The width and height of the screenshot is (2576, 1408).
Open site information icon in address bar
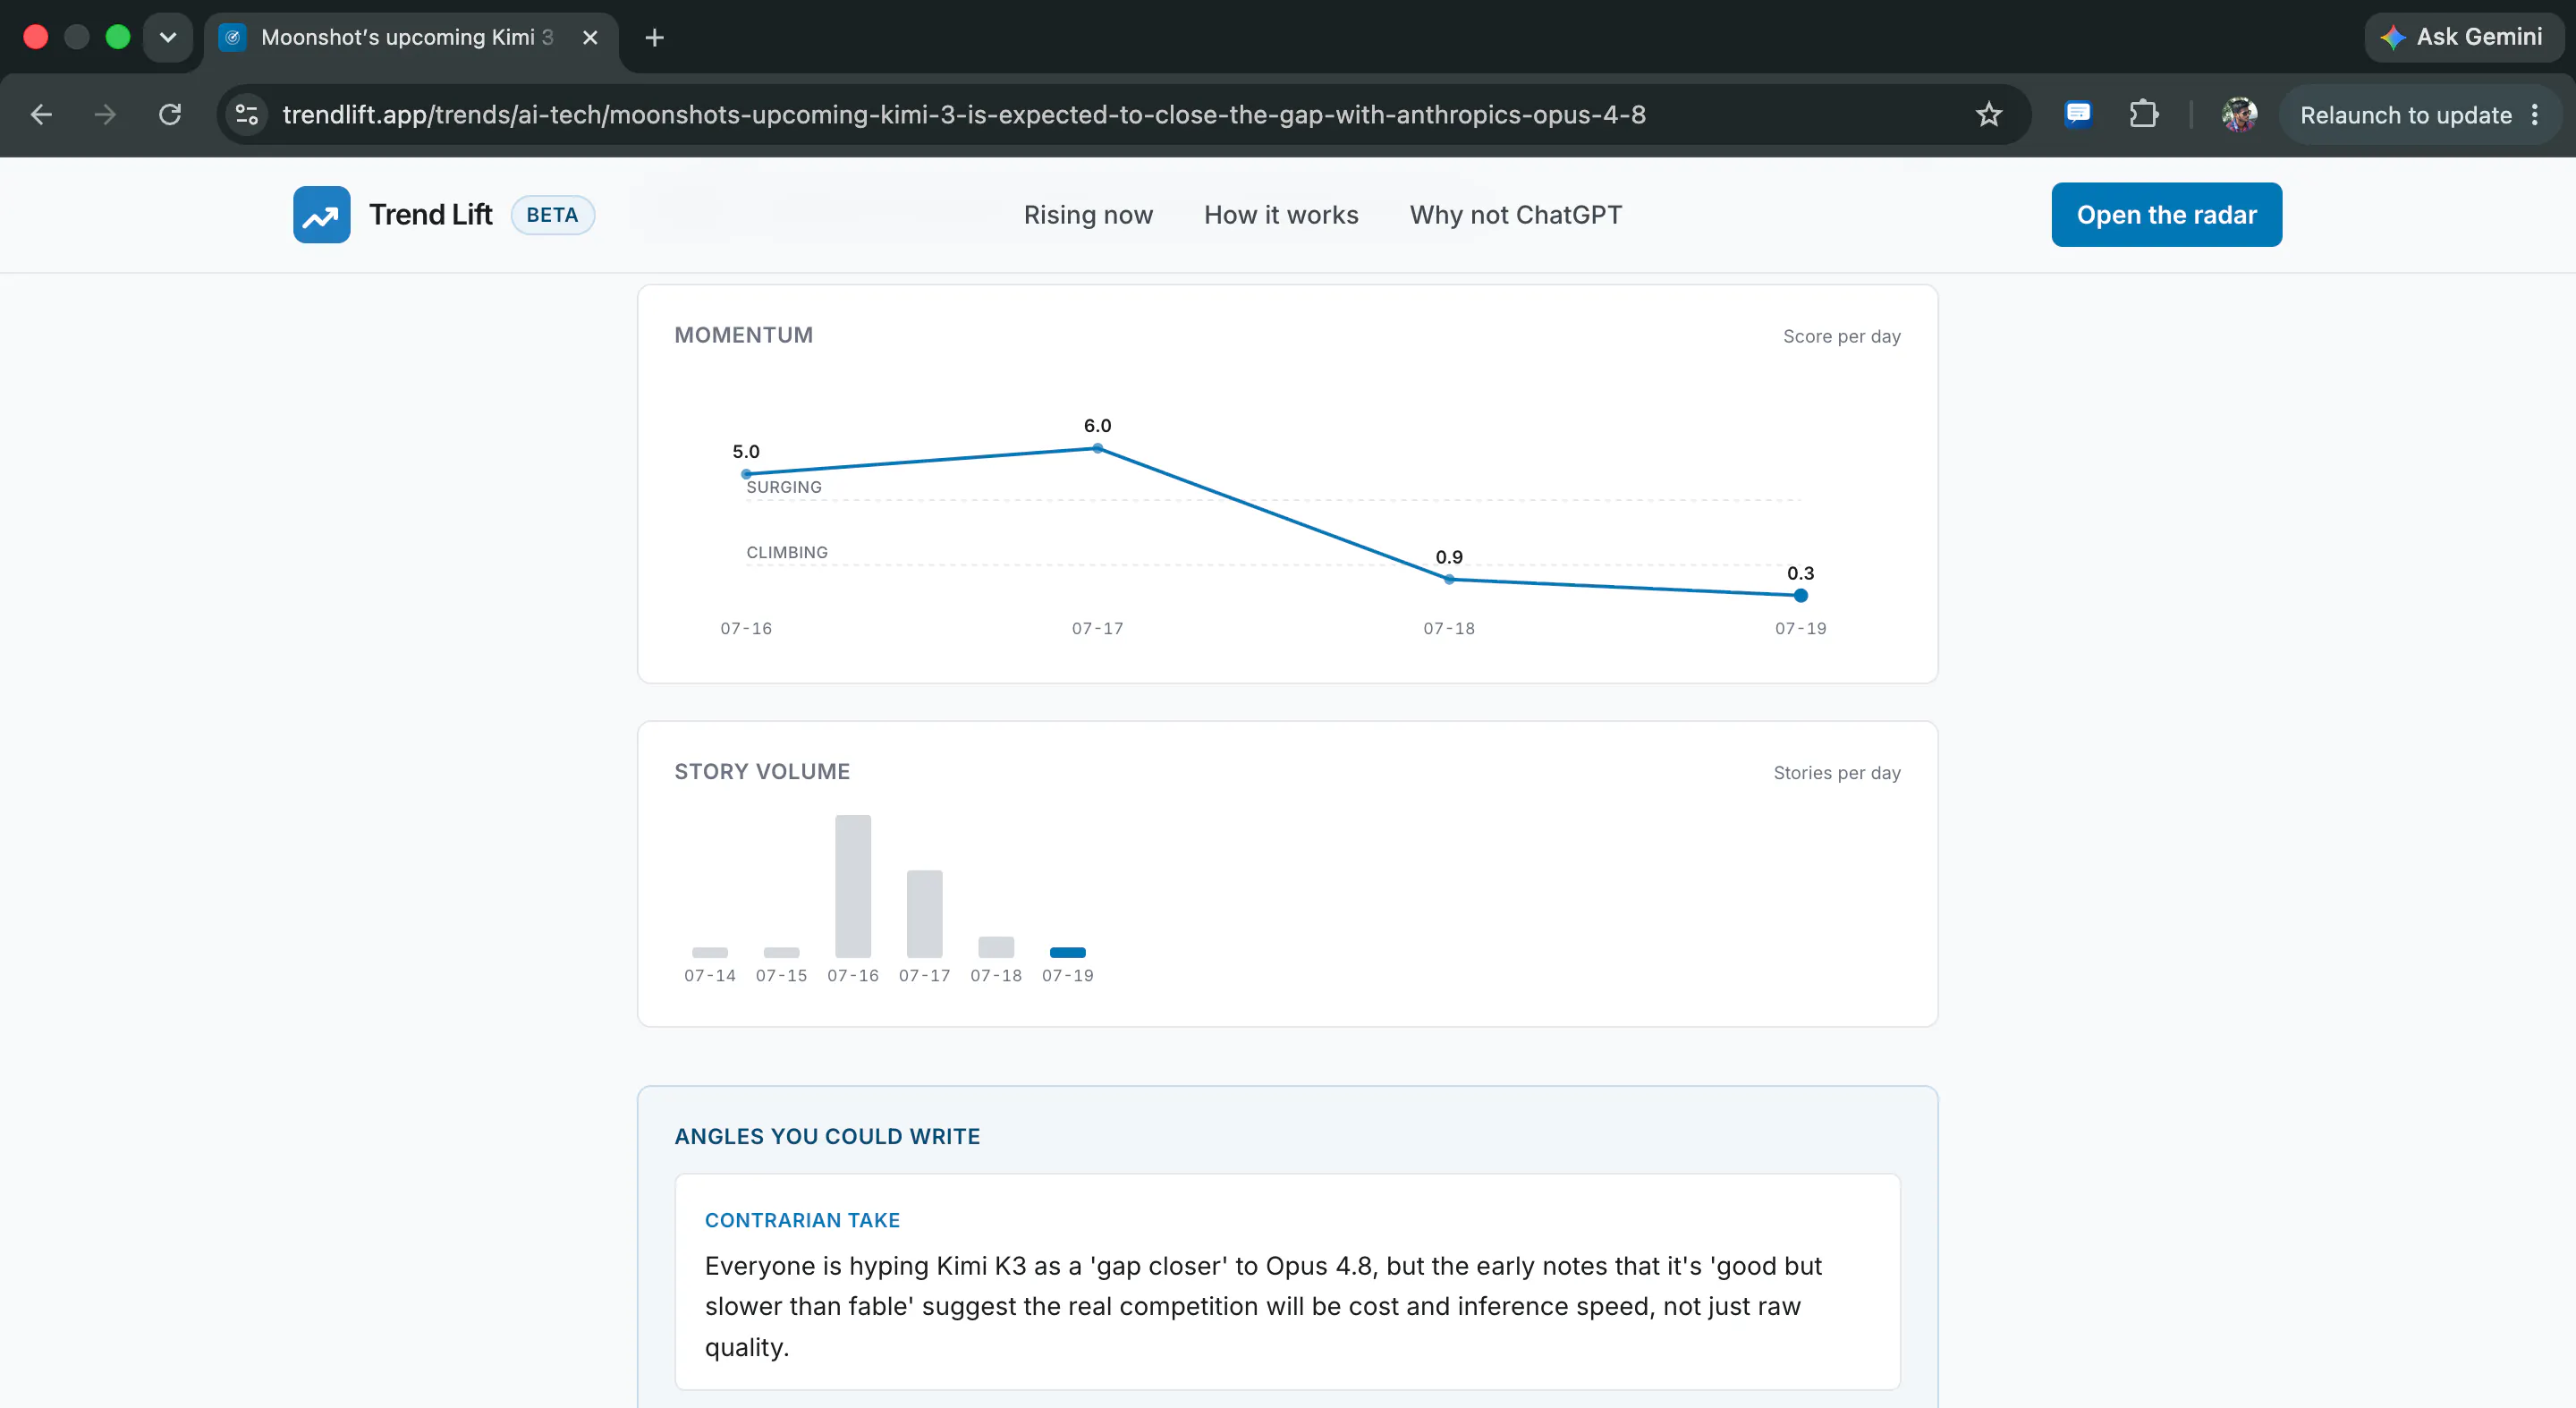246,115
